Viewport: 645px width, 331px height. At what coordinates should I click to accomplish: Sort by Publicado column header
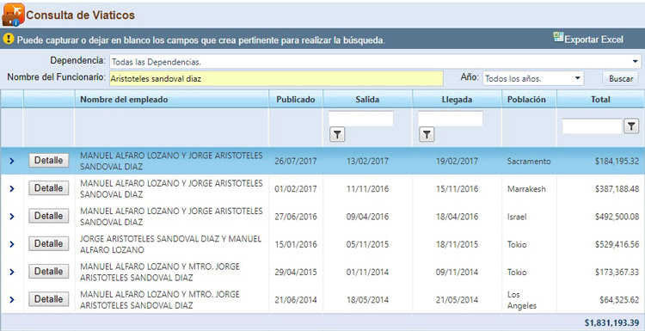[x=295, y=100]
